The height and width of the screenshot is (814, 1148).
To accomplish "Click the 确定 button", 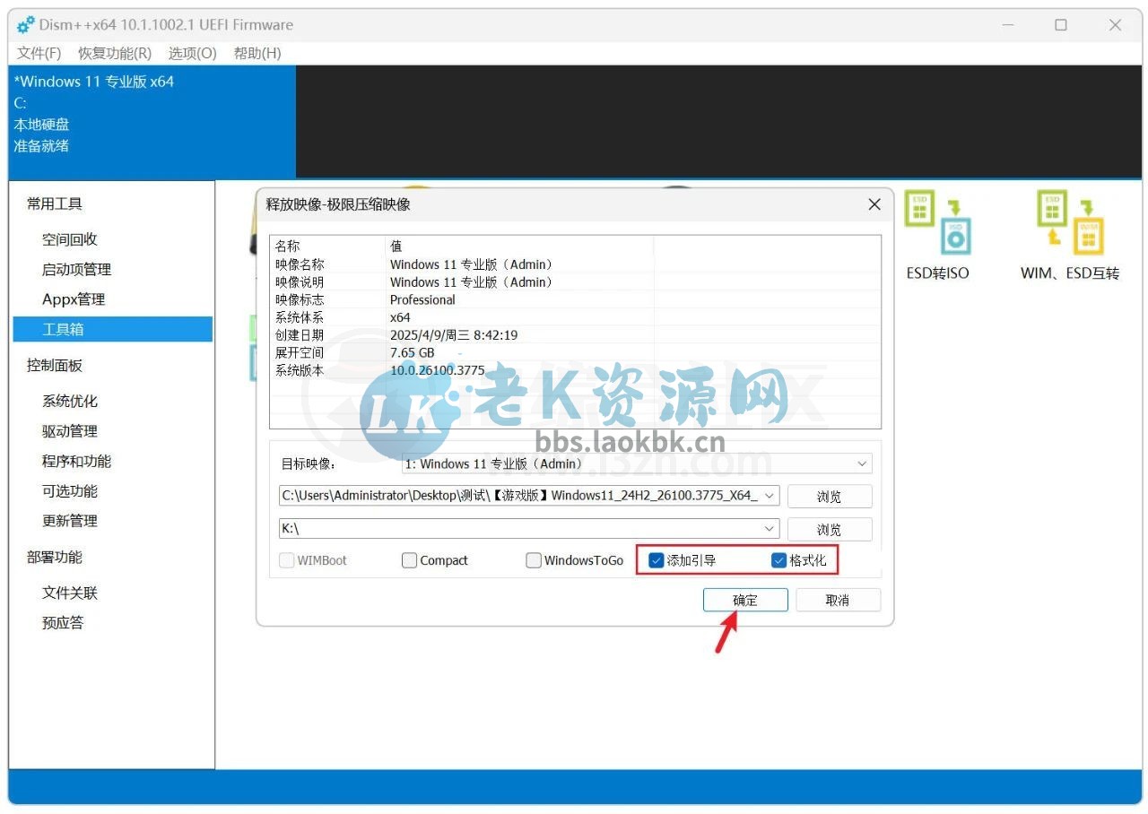I will 745,600.
